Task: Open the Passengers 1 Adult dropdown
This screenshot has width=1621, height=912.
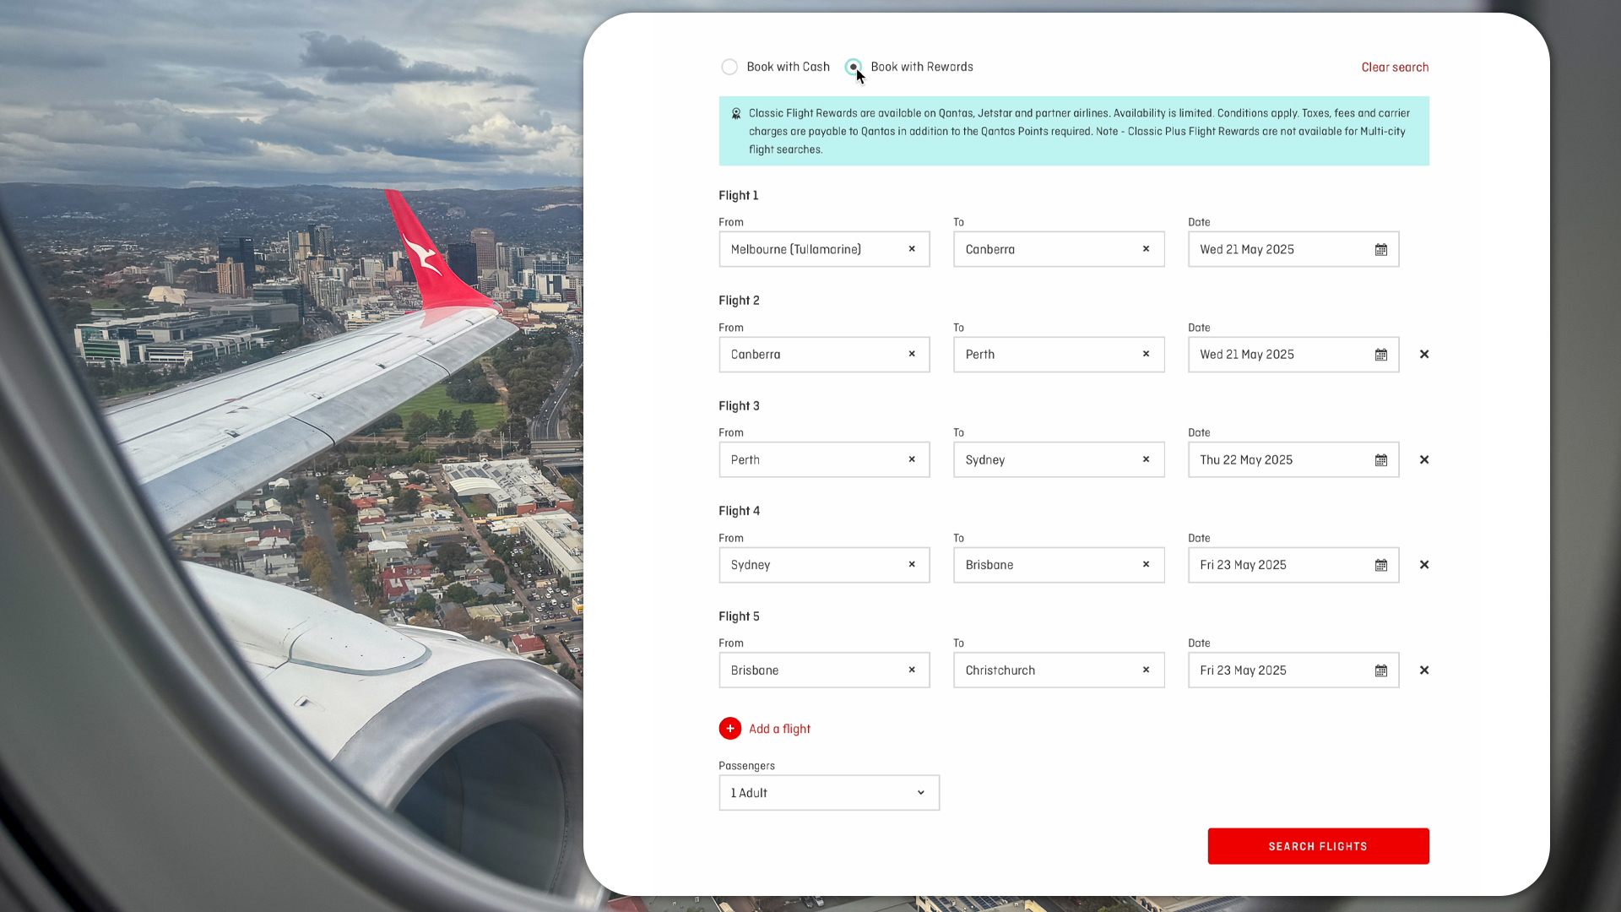Action: [829, 793]
